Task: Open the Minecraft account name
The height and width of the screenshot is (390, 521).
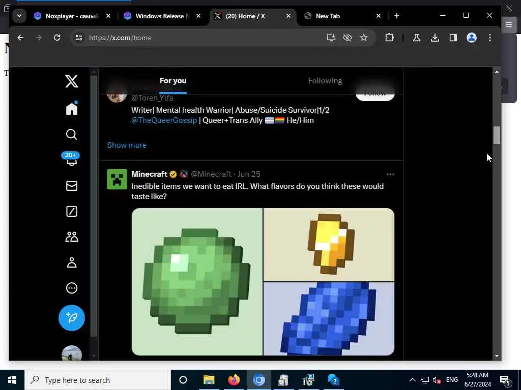Action: click(149, 174)
